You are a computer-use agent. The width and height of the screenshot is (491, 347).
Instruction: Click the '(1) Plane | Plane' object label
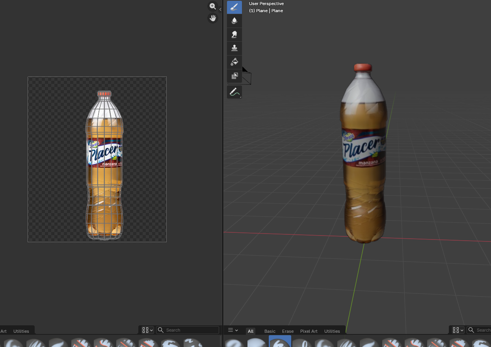point(266,11)
